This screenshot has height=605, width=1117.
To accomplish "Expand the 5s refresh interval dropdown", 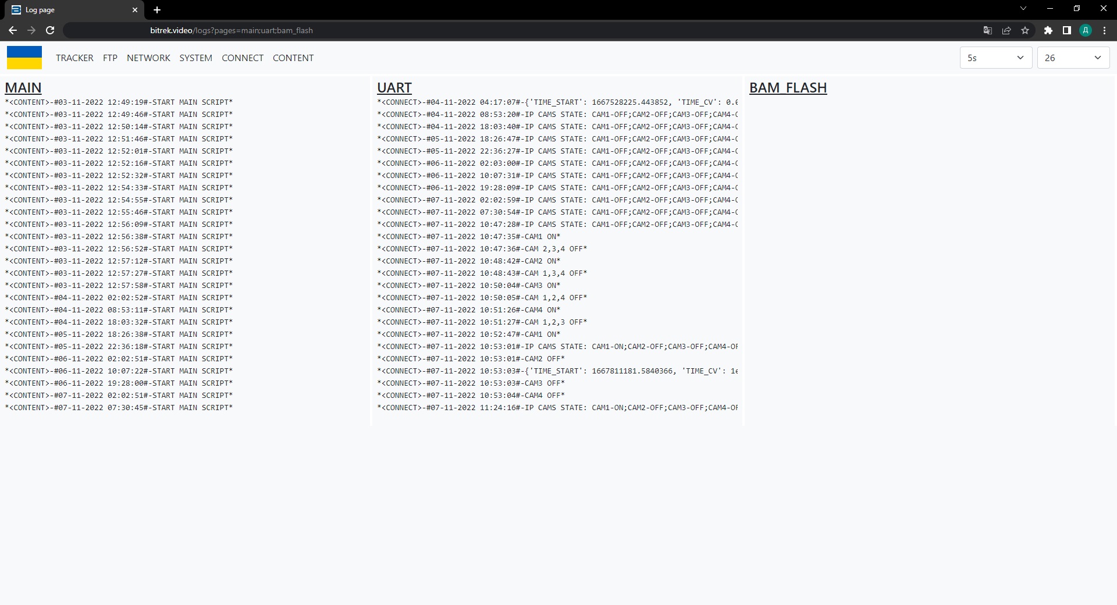I will coord(995,58).
